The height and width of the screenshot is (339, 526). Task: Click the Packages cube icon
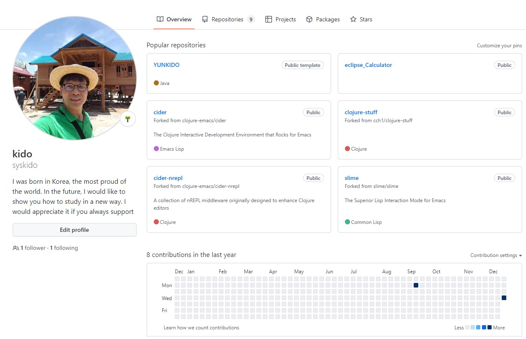click(x=309, y=19)
